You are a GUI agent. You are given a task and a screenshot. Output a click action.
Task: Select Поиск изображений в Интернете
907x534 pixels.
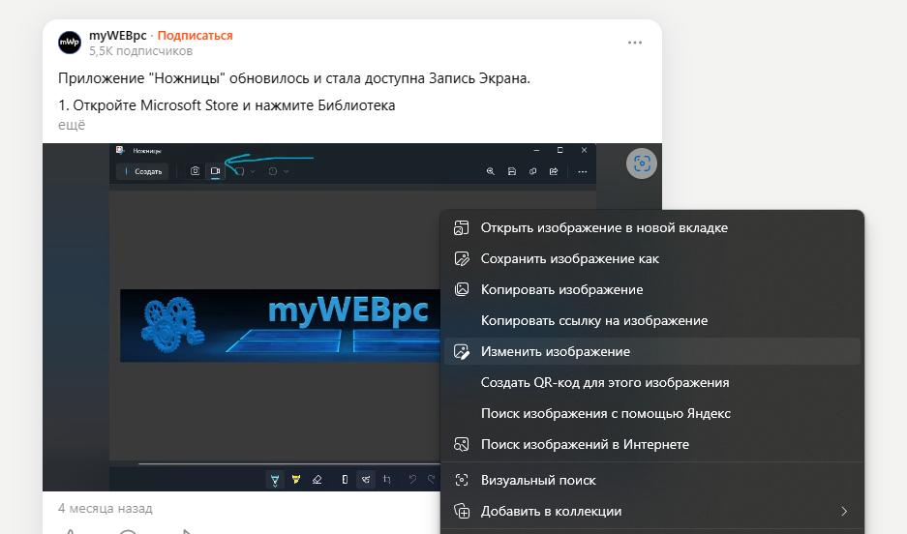(651, 444)
